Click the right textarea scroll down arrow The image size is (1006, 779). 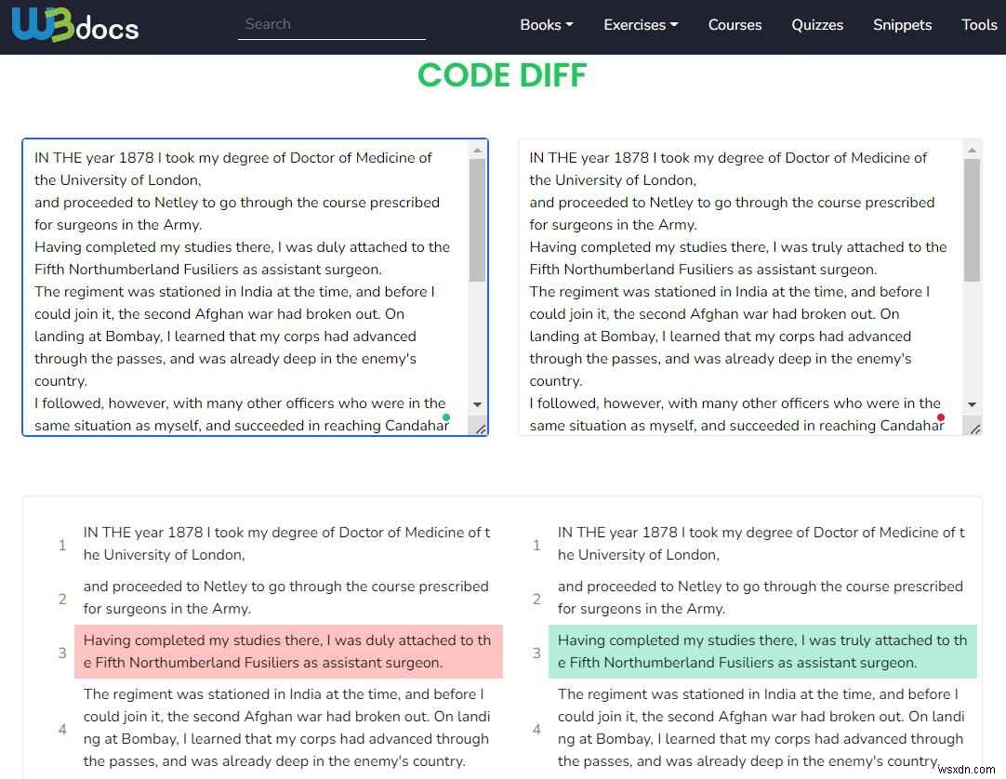pos(972,404)
